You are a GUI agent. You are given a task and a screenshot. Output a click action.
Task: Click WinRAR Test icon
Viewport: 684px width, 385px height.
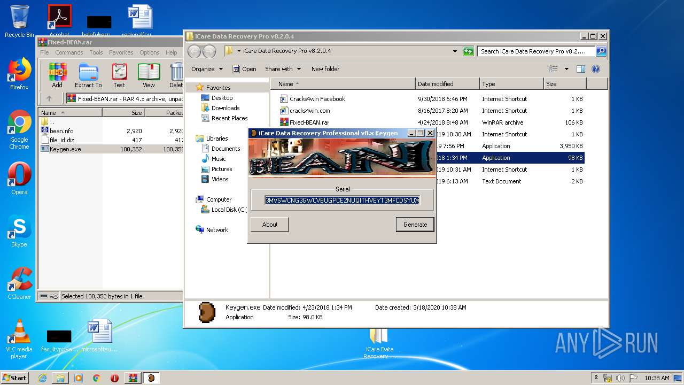tap(119, 75)
